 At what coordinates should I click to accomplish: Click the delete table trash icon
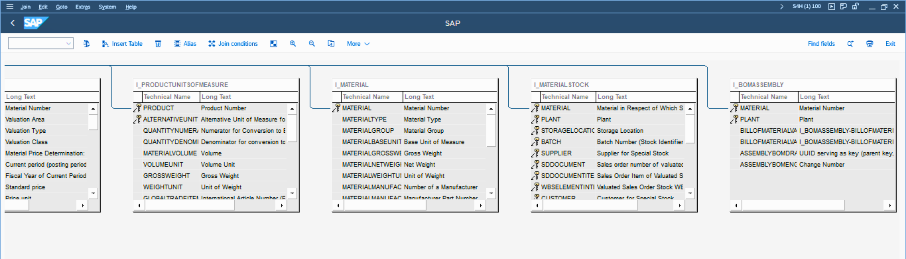point(158,44)
